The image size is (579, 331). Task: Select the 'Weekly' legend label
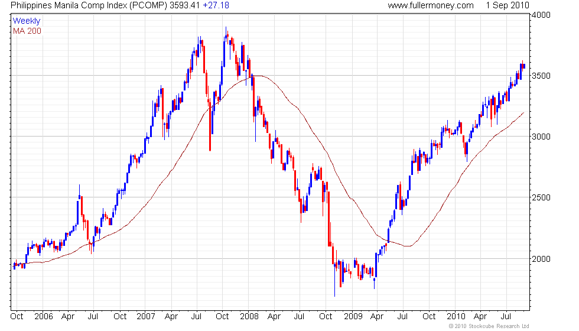[x=26, y=21]
